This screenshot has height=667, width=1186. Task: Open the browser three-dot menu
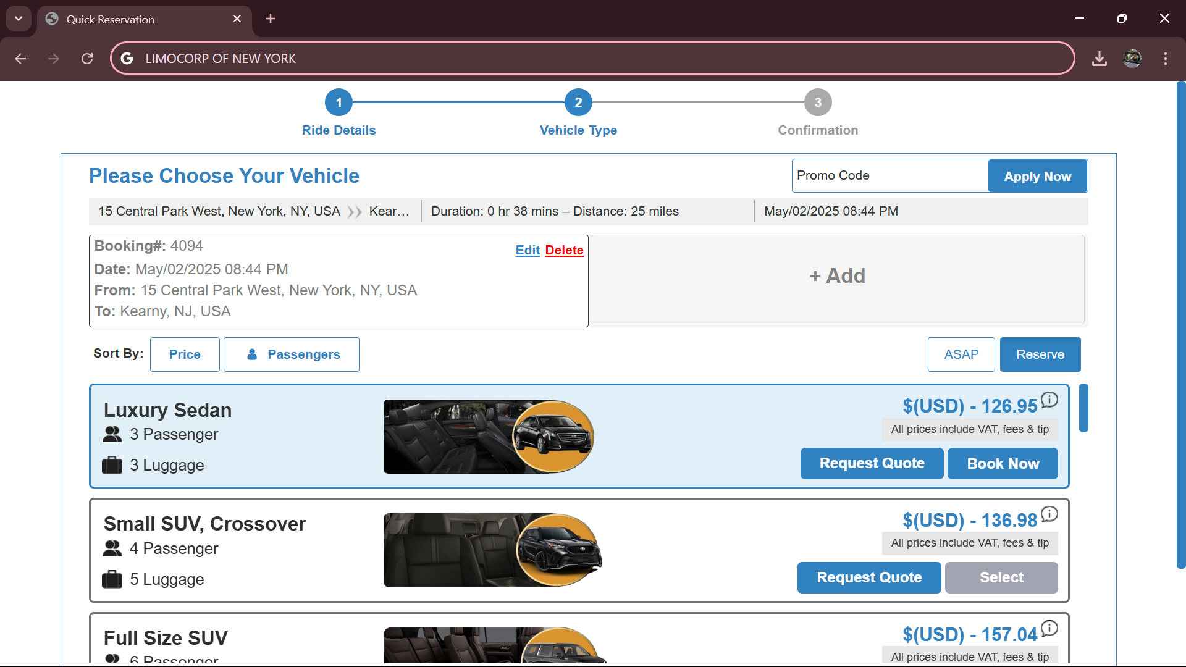(1166, 59)
